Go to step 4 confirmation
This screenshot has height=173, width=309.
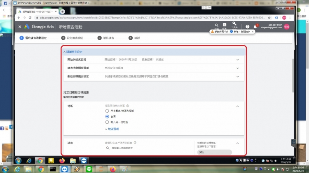(134, 38)
